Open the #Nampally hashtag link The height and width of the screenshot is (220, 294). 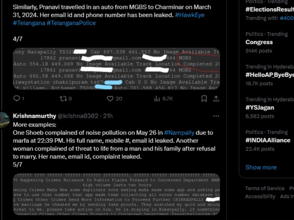(x=179, y=133)
